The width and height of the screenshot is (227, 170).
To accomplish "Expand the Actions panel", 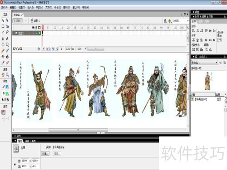I will coord(15,136).
